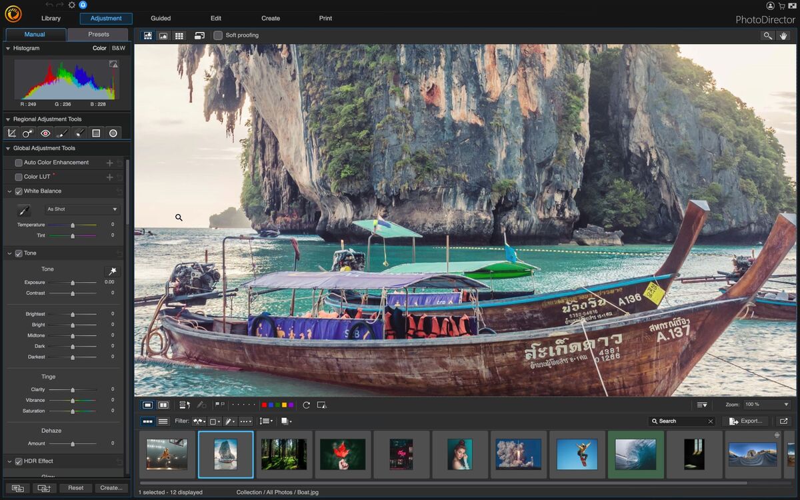Screen dimensions: 800x500
Task: Tag the photo with the red color label
Action: 265,405
